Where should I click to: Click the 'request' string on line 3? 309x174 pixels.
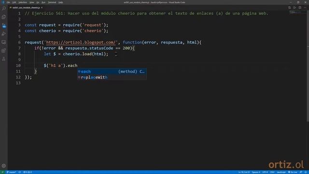93,25
